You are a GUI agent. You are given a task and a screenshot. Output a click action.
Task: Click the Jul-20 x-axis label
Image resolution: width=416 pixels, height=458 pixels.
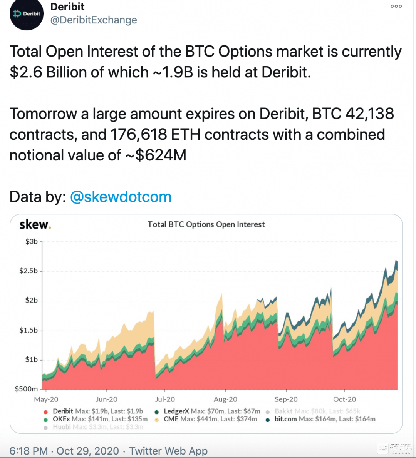pos(165,399)
